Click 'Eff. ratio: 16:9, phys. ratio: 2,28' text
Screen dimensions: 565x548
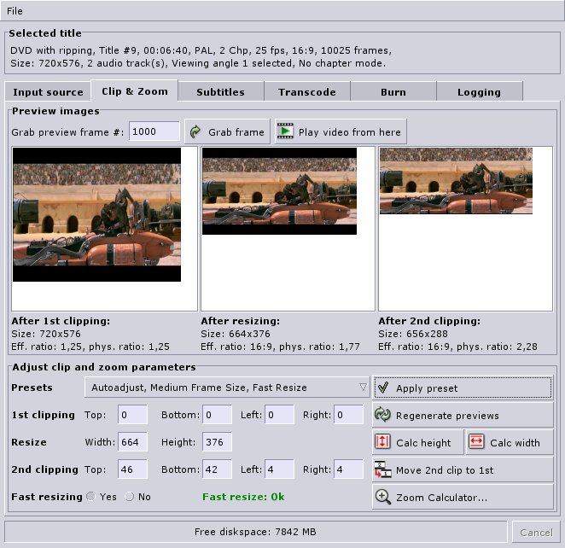coord(457,347)
